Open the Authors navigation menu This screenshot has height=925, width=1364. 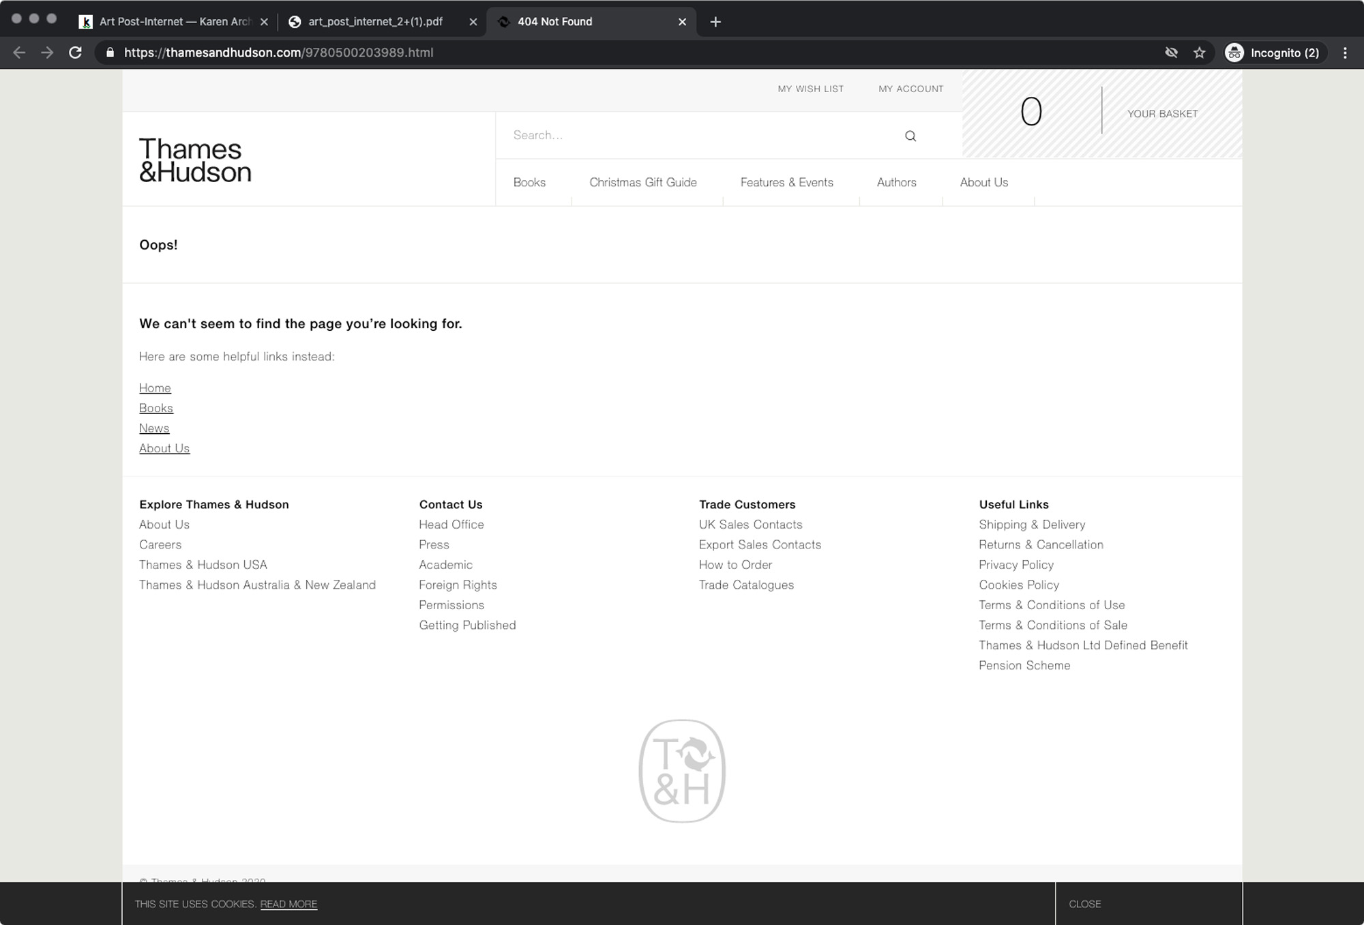pyautogui.click(x=896, y=182)
